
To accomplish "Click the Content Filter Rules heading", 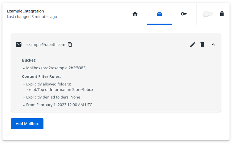I will click(x=41, y=77).
